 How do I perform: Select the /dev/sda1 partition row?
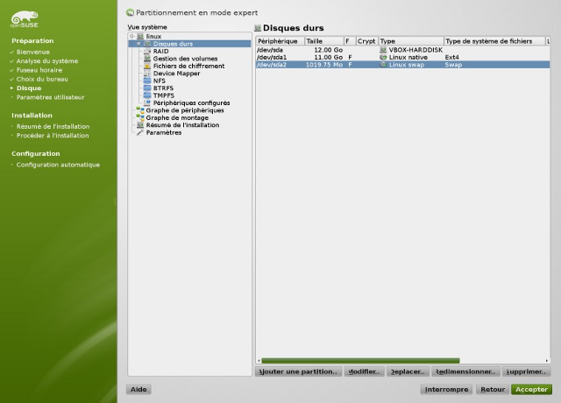[351, 57]
